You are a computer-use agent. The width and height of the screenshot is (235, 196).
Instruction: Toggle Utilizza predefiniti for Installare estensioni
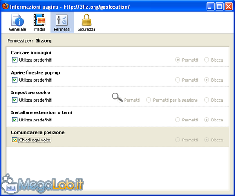tap(15, 120)
